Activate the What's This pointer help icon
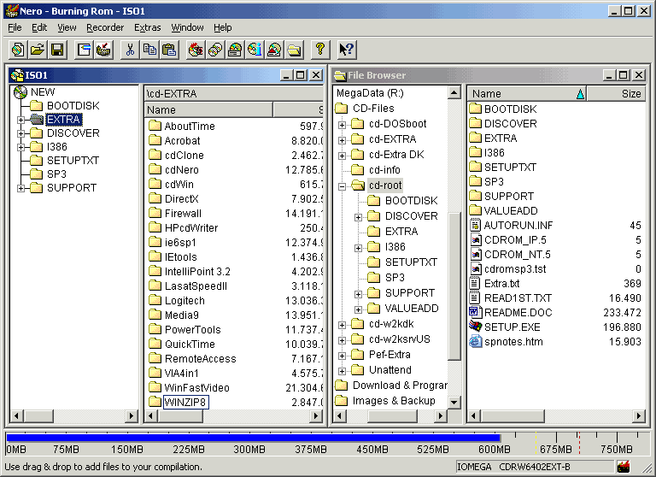The image size is (656, 477). point(347,50)
